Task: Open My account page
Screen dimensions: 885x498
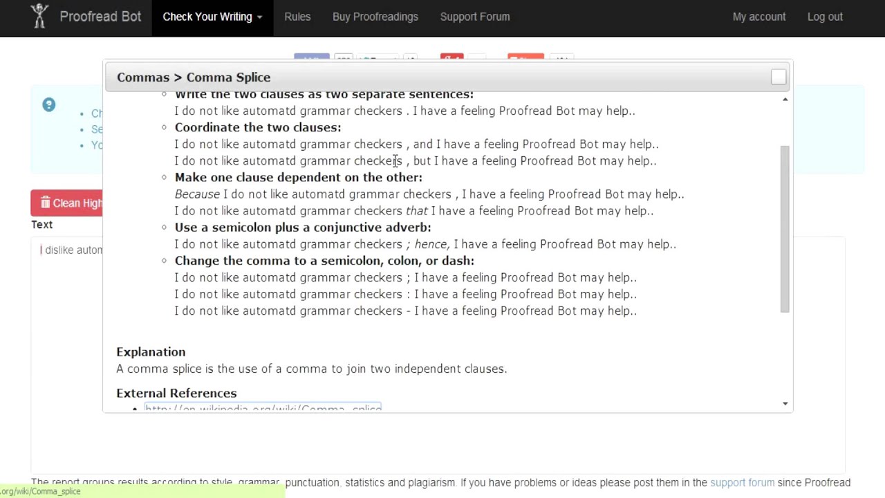Action: tap(759, 17)
